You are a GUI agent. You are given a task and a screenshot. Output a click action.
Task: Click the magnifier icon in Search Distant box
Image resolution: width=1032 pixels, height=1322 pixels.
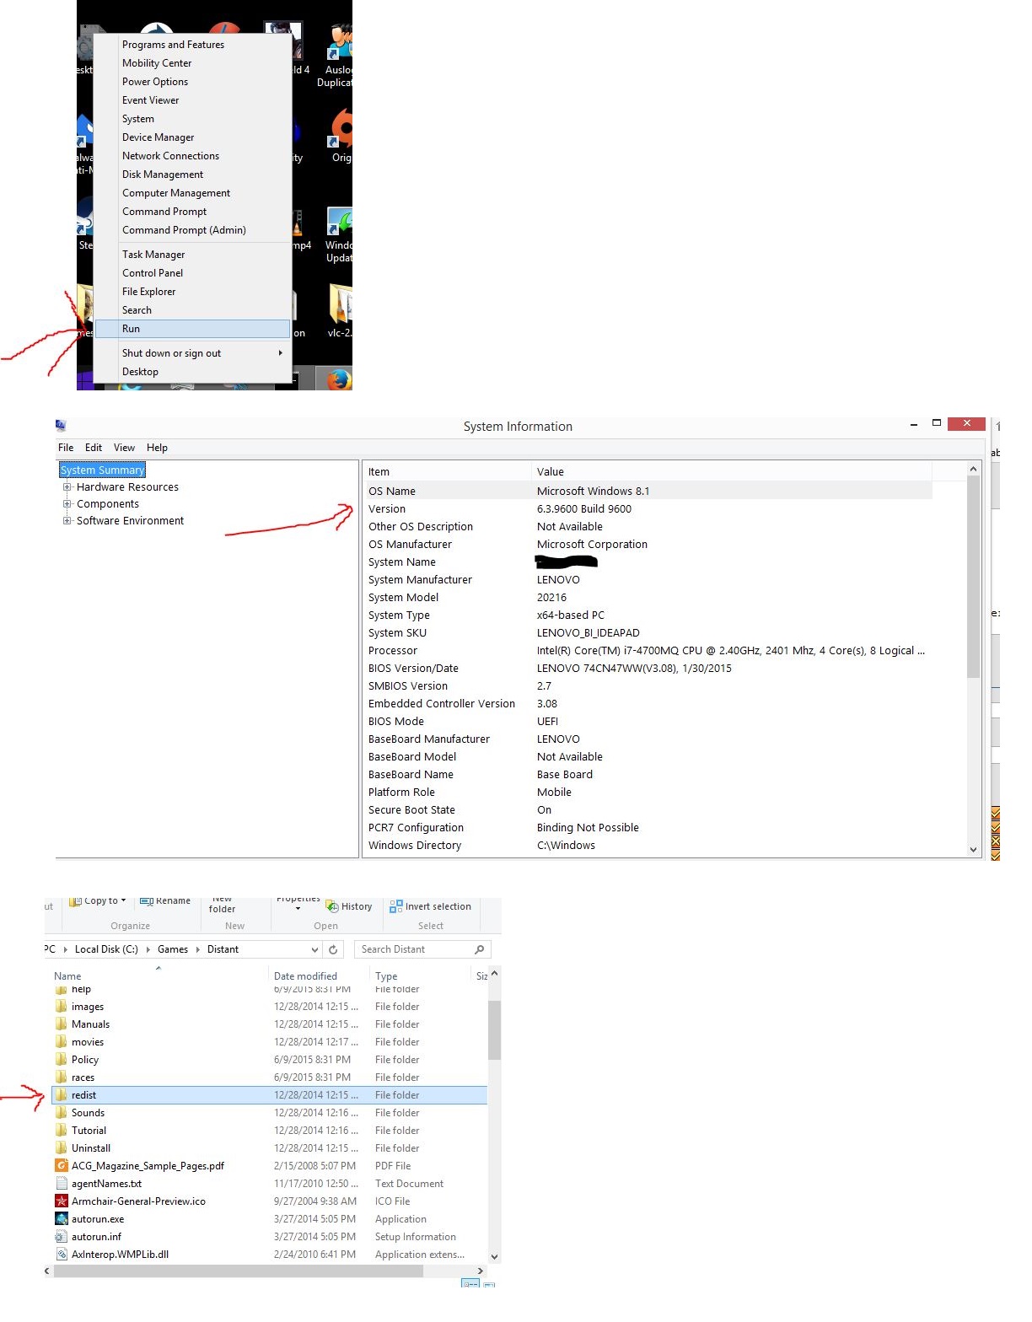click(x=480, y=949)
